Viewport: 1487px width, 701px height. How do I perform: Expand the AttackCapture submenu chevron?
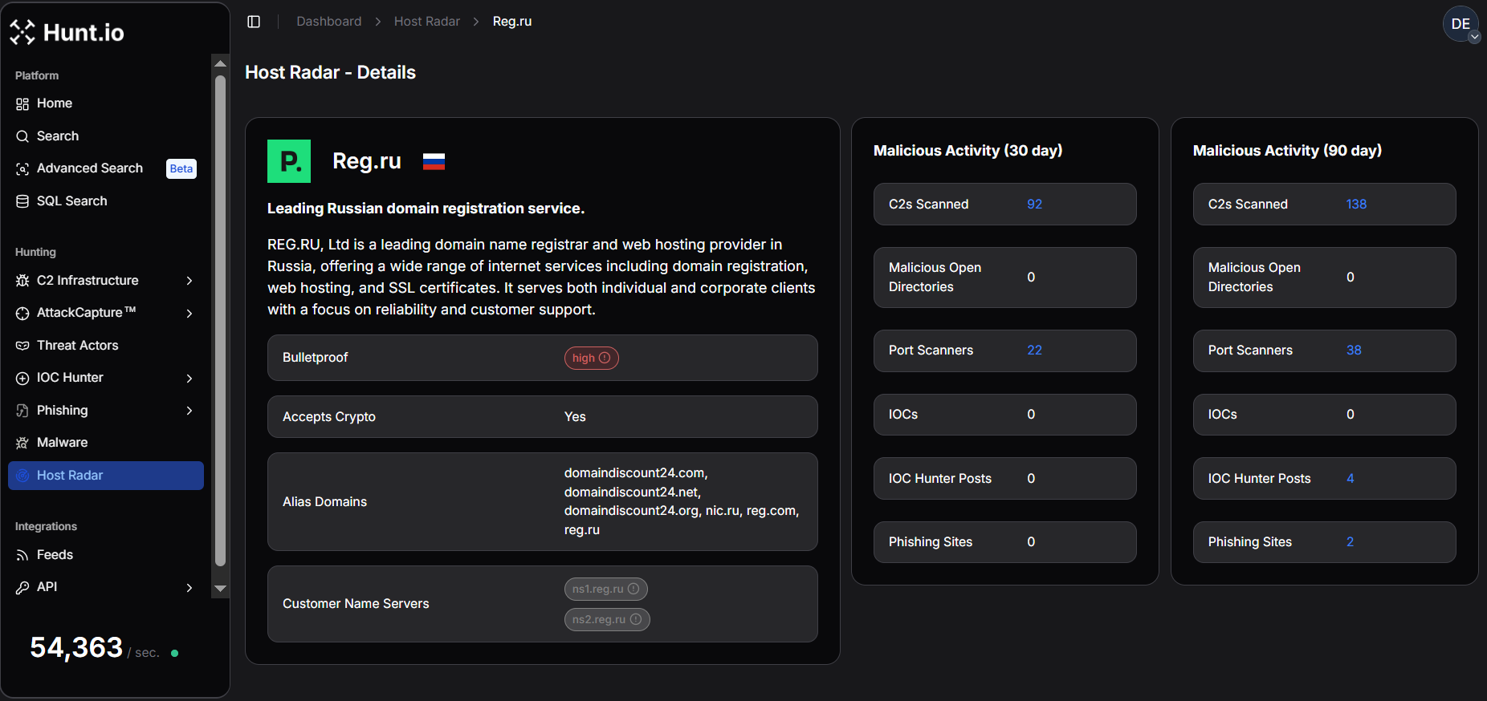coord(189,313)
